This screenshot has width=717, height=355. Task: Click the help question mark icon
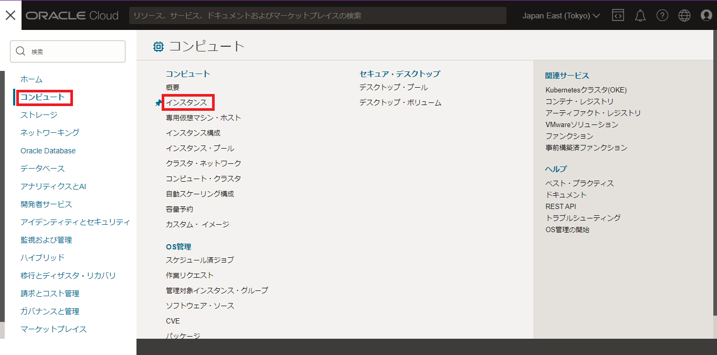coord(662,16)
